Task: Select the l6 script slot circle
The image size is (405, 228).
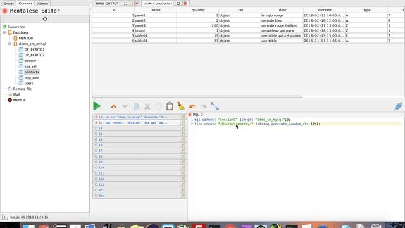Action: click(96, 145)
